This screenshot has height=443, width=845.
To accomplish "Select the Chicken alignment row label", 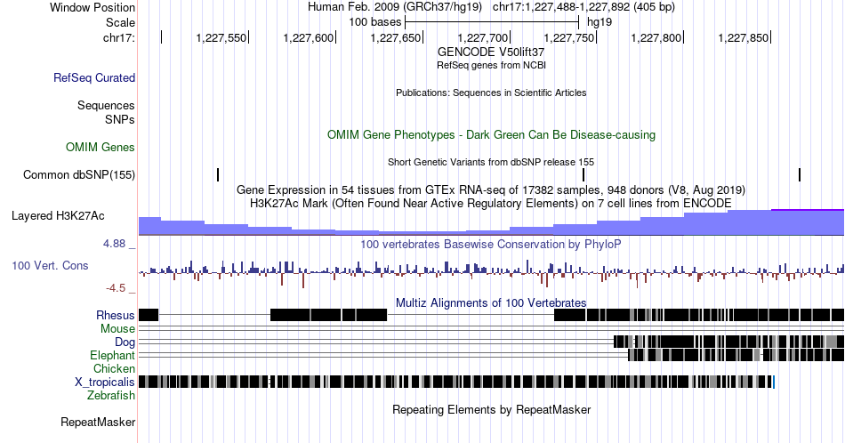I will (114, 368).
